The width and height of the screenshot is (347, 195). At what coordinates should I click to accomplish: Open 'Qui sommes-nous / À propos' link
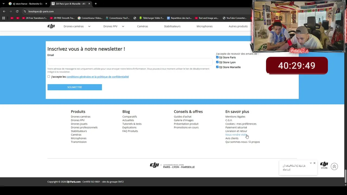pyautogui.click(x=242, y=142)
